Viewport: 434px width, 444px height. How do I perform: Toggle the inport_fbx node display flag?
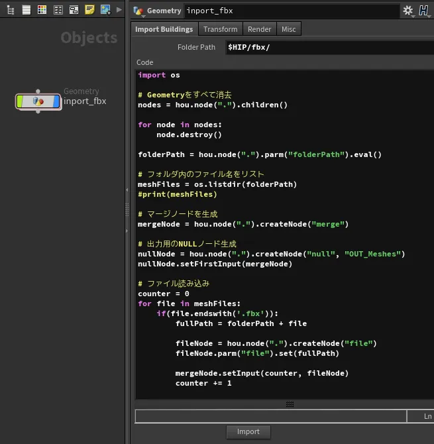click(x=56, y=101)
